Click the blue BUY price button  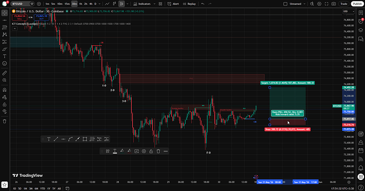tap(41, 17)
